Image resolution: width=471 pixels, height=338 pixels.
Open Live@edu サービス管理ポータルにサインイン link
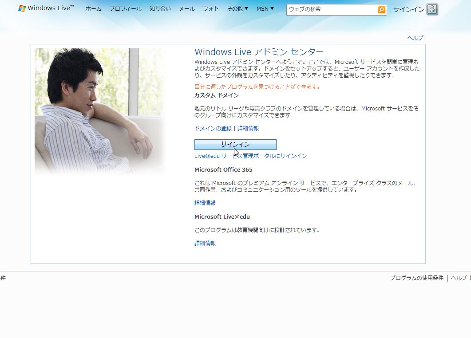[250, 156]
